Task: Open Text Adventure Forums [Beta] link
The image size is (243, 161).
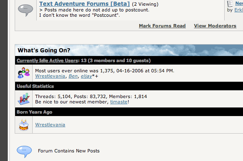Action: (85, 4)
